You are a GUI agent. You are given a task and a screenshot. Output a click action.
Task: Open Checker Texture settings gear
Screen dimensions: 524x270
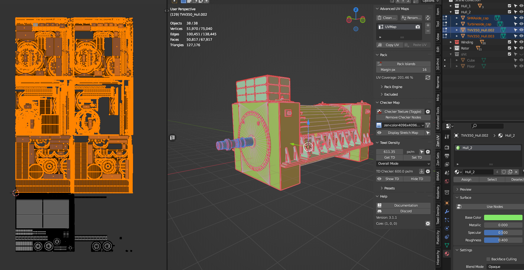pos(428,112)
